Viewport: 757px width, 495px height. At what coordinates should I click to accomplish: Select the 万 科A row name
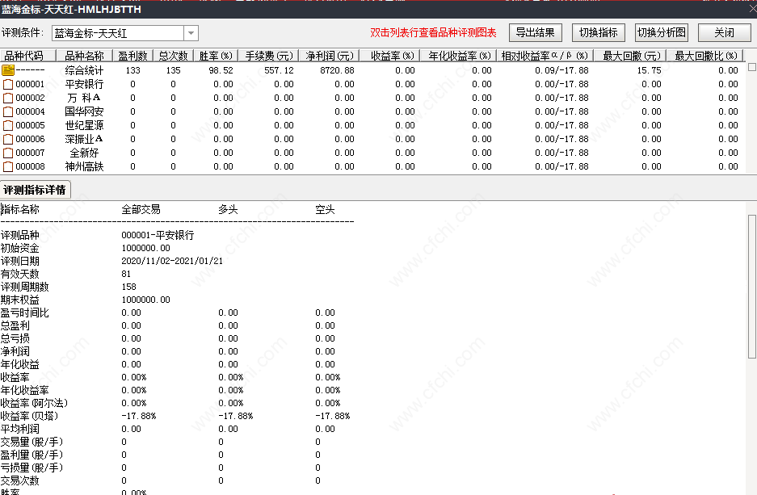85,98
